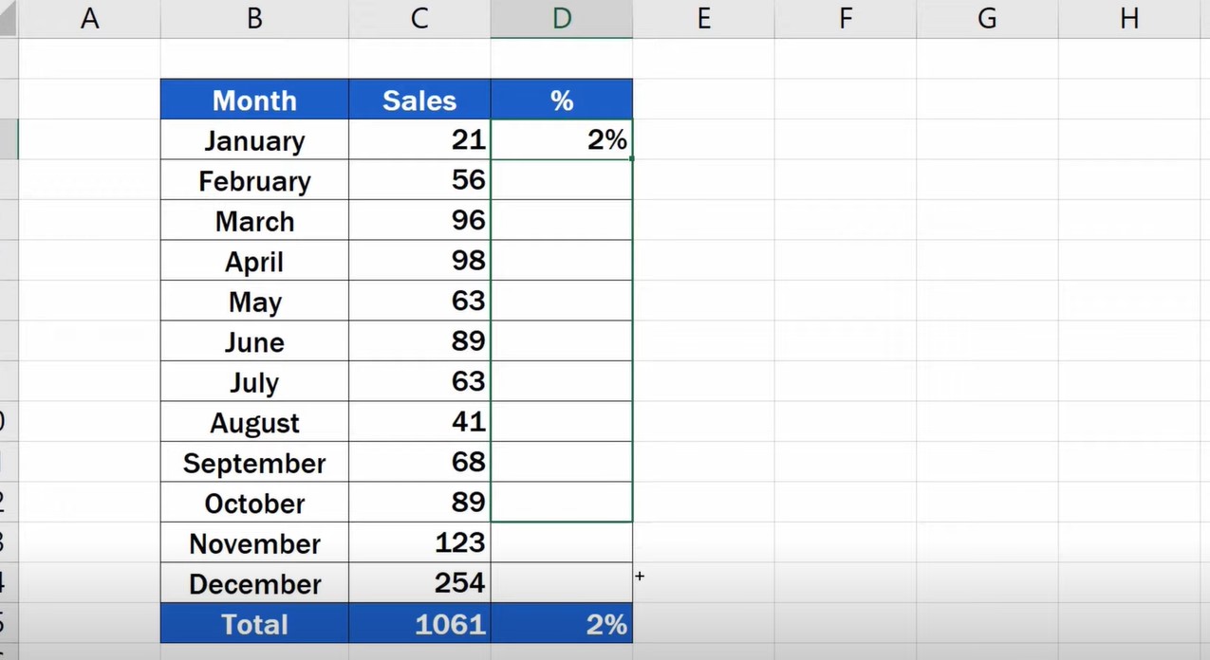Screen dimensions: 1210x660
Task: Click the column D header
Action: 562,19
